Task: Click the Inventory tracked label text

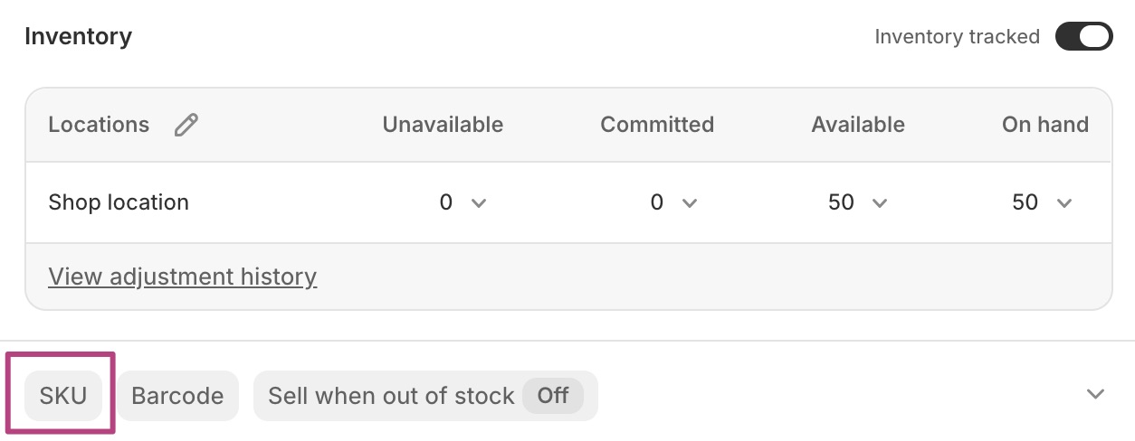Action: click(x=957, y=37)
